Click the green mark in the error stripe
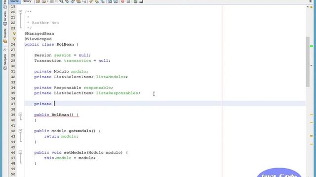Image resolution: width=316 pixels, height=177 pixels. (312, 46)
